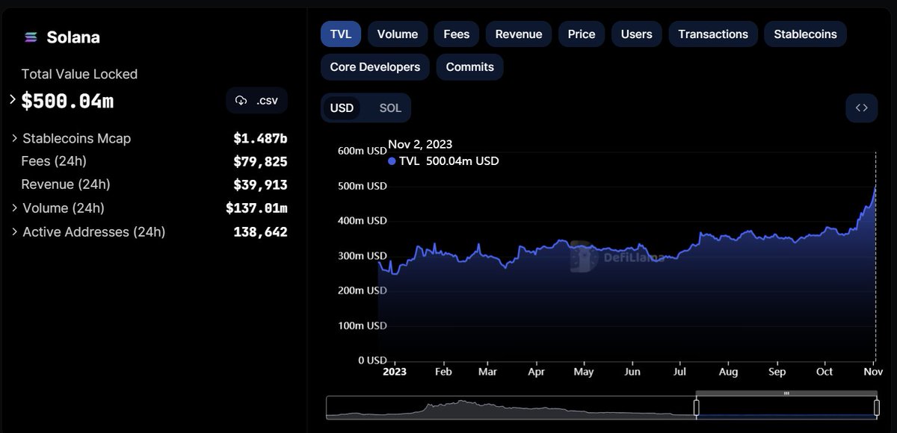The width and height of the screenshot is (897, 433).
Task: Click the $500.04m TVL value
Action: [x=67, y=101]
